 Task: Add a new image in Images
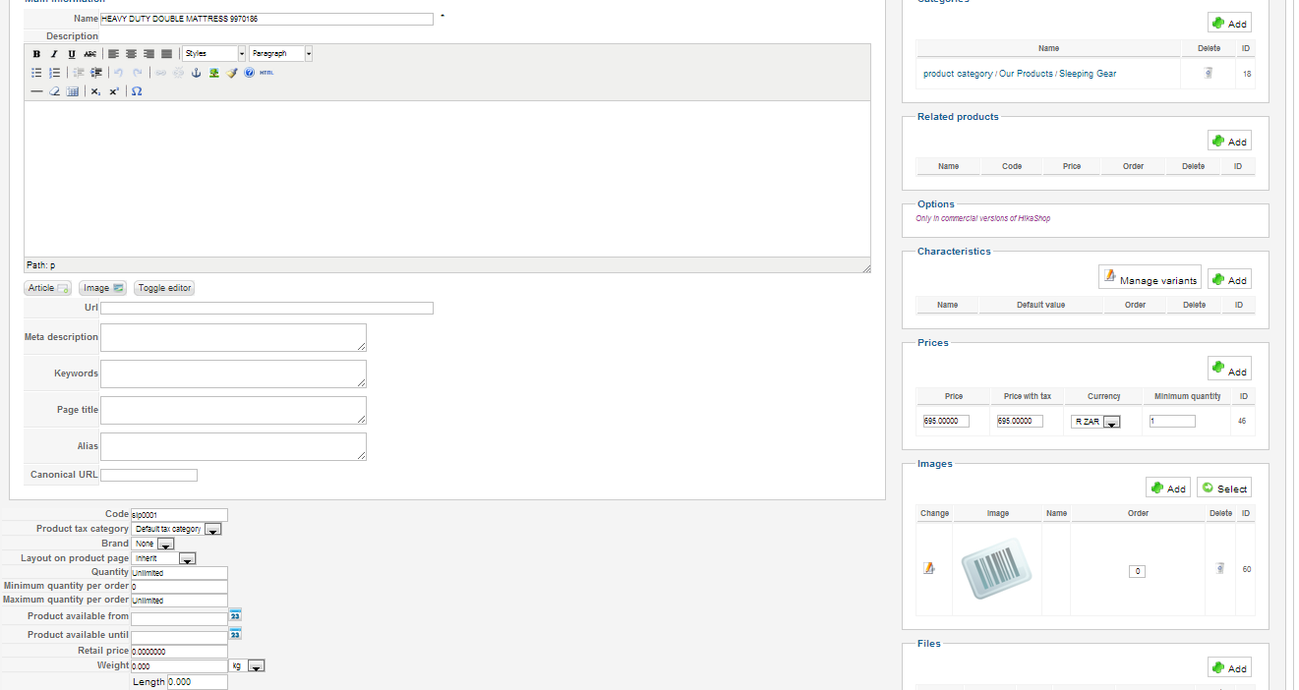coord(1168,488)
